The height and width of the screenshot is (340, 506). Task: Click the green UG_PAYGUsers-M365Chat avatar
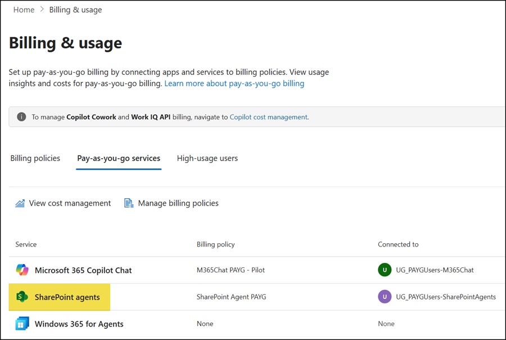point(385,270)
